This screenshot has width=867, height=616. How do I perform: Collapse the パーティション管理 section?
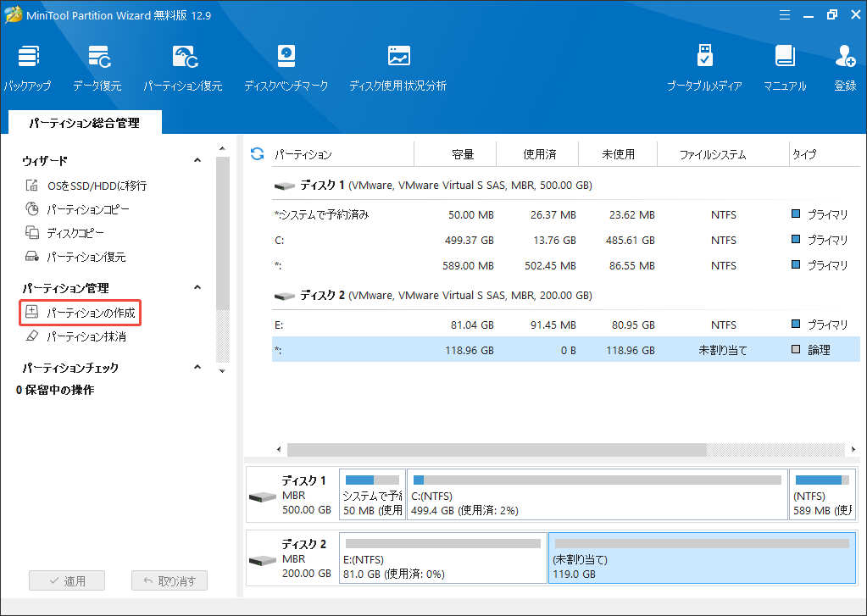(x=197, y=287)
